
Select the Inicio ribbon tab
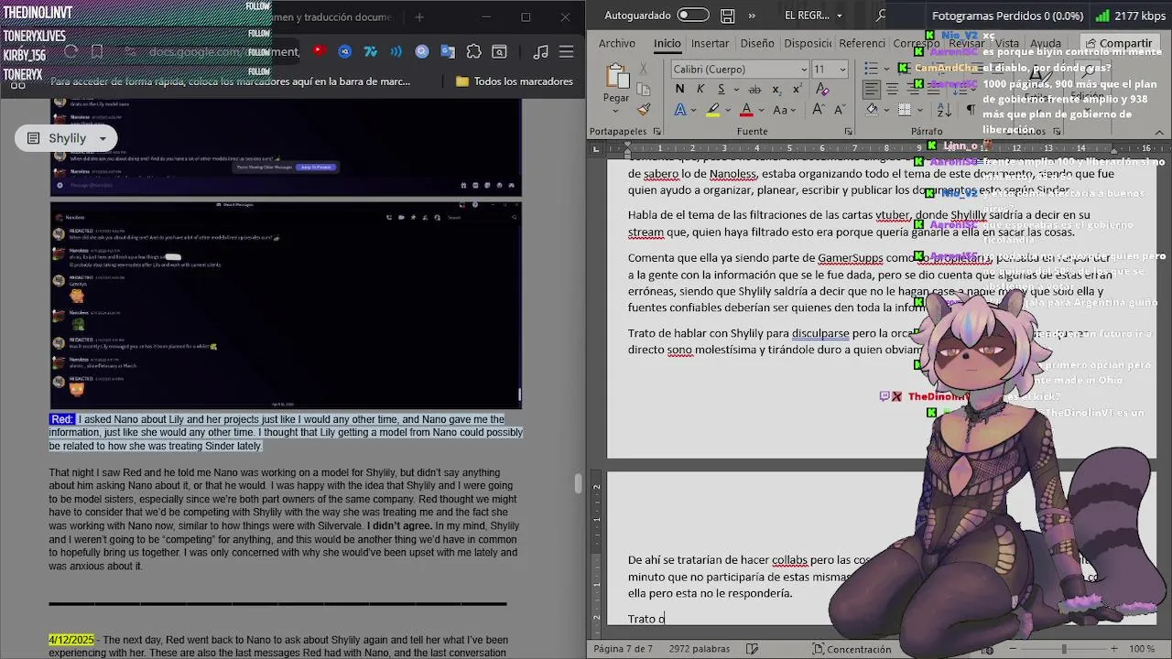667,43
